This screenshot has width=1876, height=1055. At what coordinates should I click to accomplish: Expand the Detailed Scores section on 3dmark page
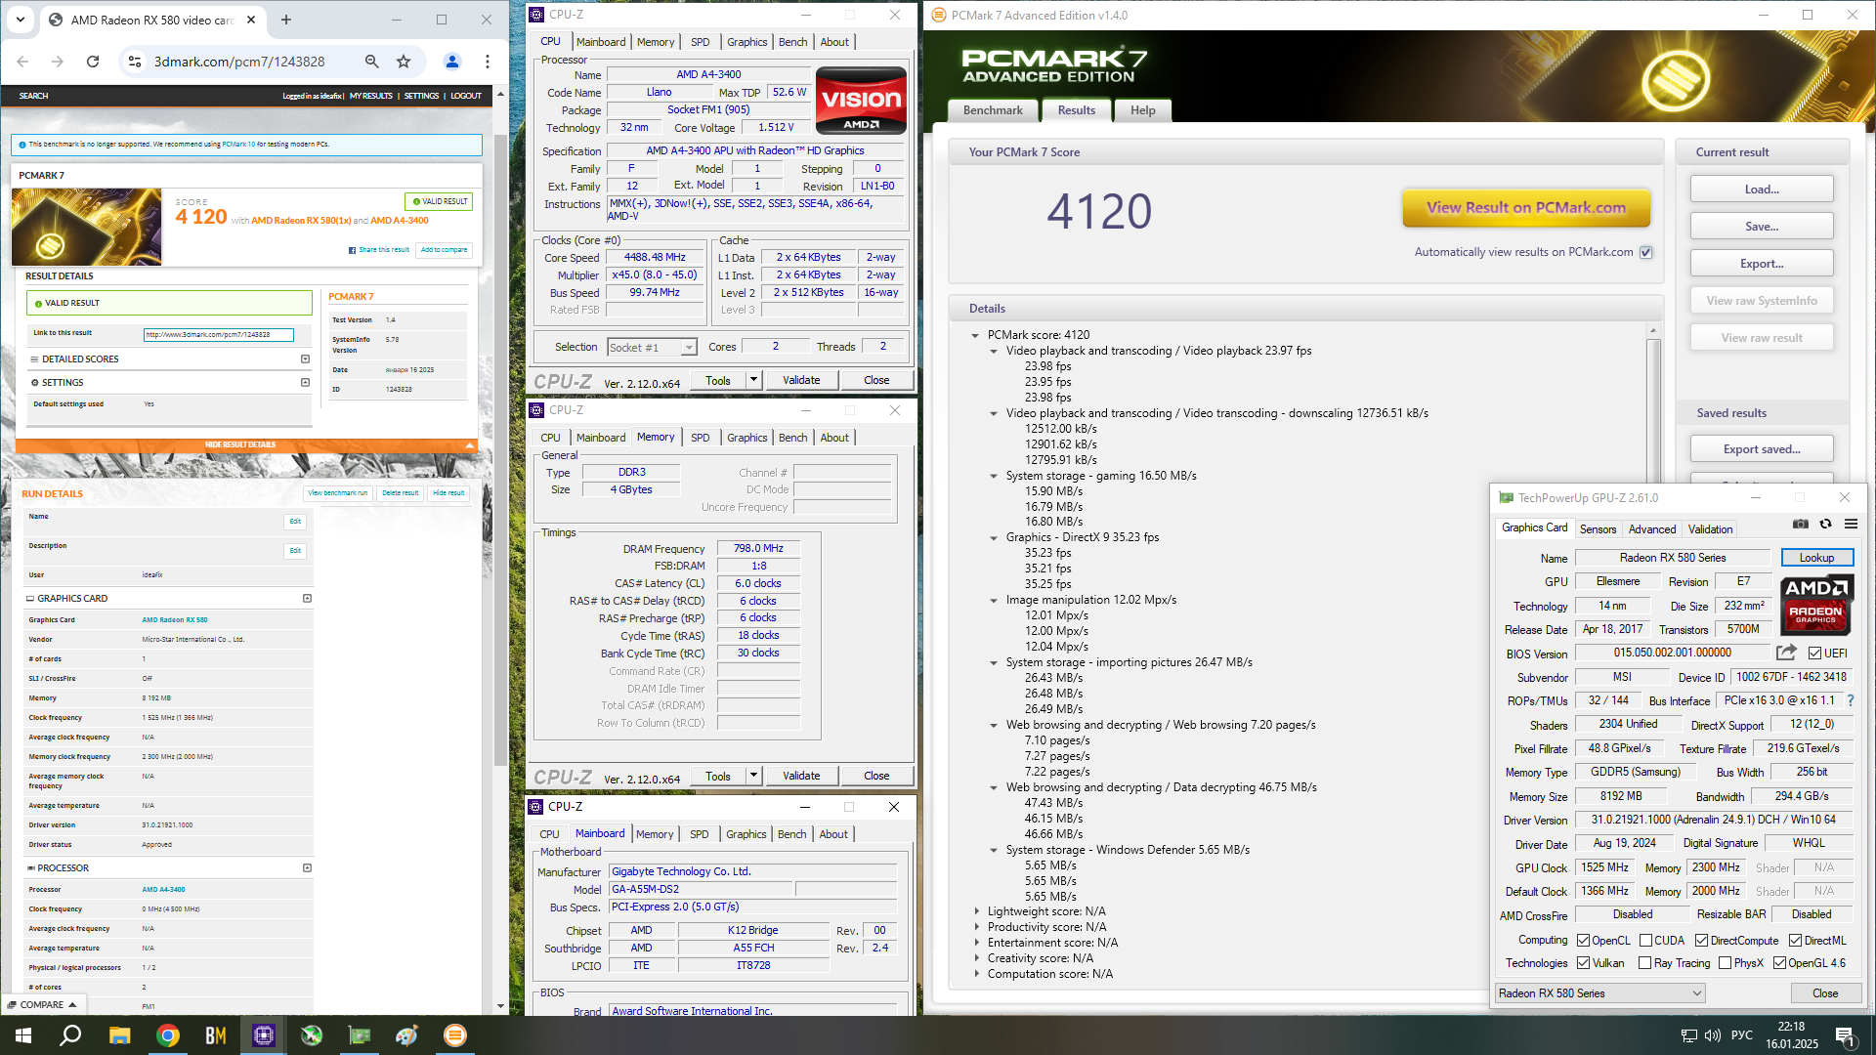click(x=305, y=359)
